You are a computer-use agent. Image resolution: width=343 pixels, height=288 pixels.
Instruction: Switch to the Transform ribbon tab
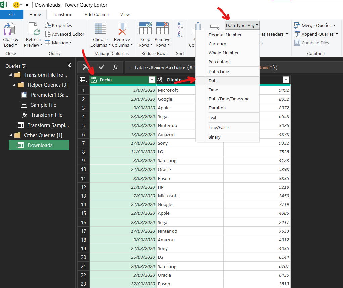point(62,14)
